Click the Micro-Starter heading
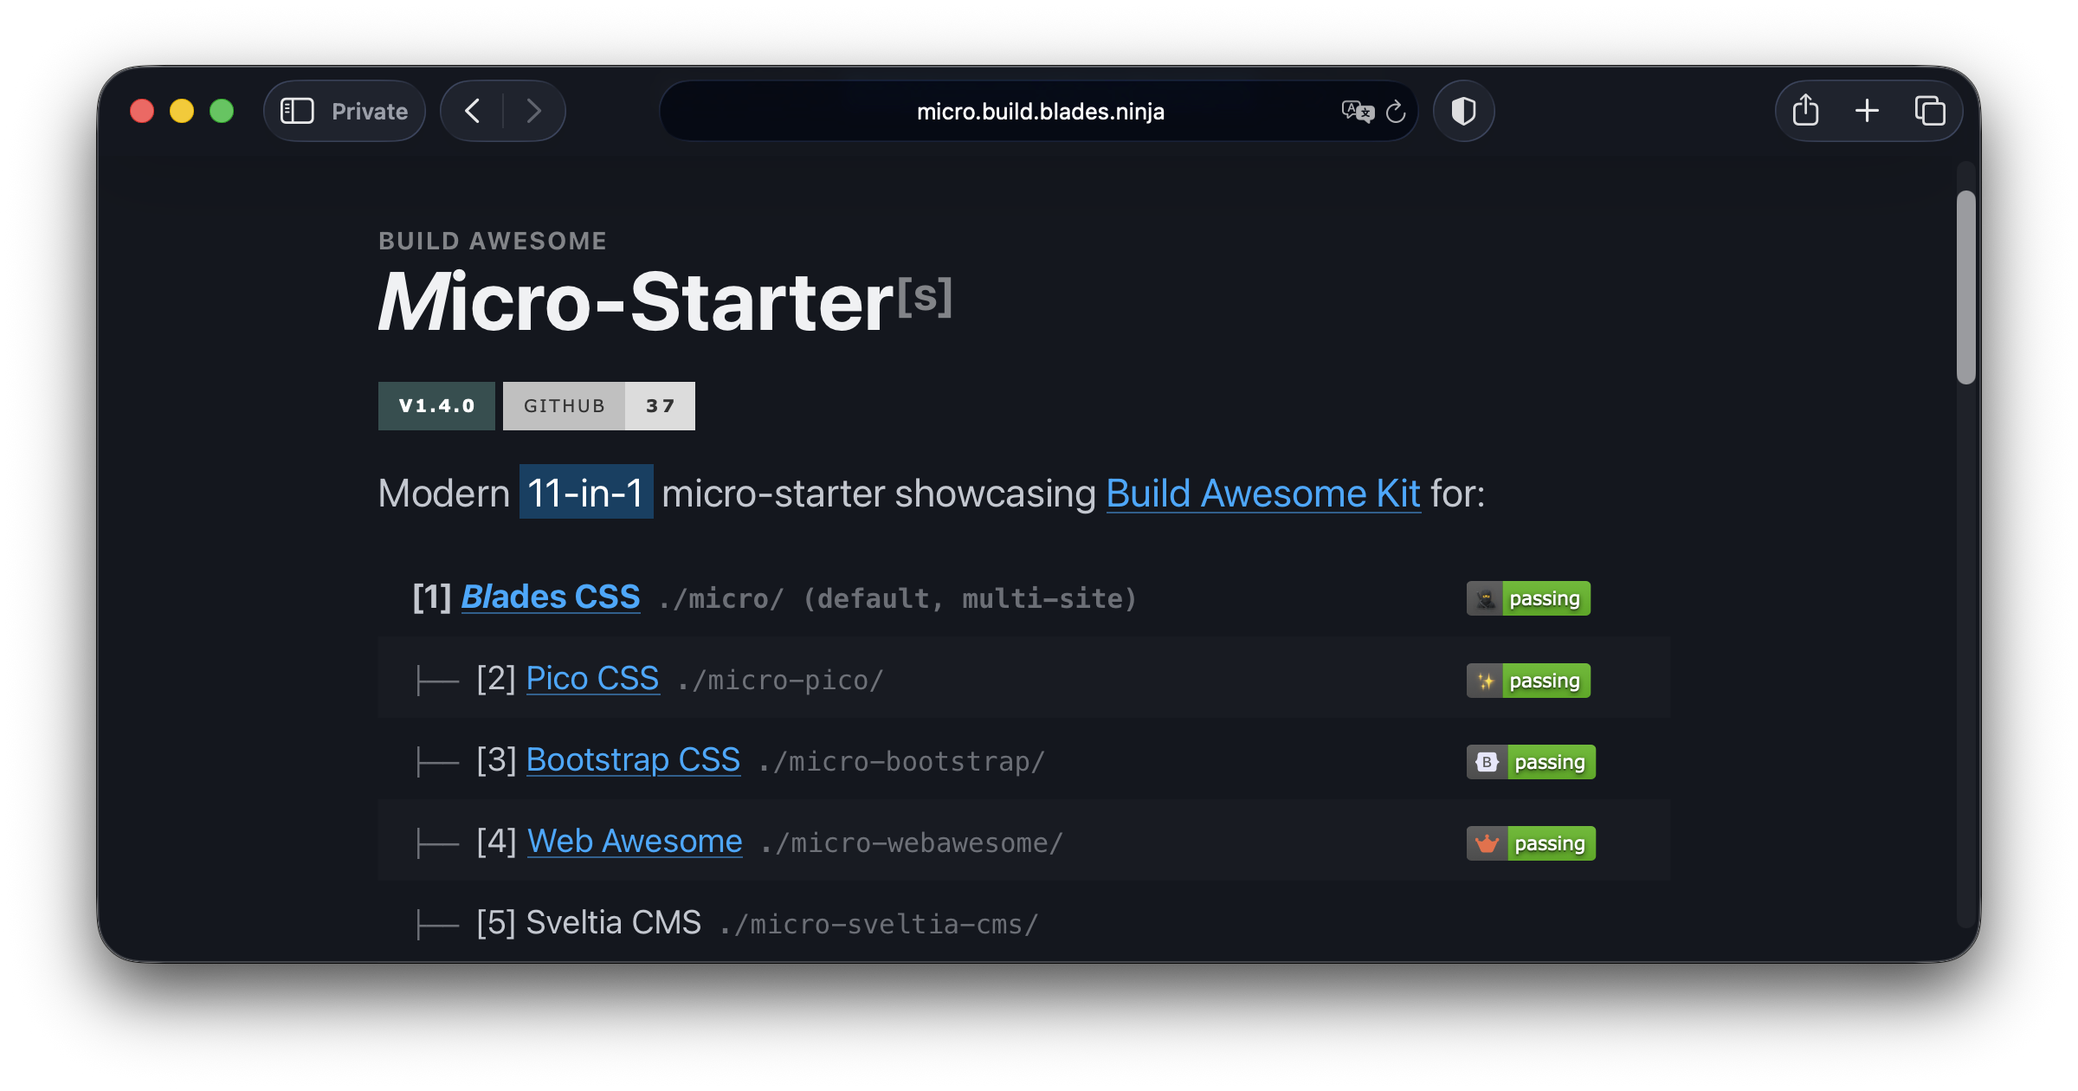2078x1091 pixels. point(636,301)
